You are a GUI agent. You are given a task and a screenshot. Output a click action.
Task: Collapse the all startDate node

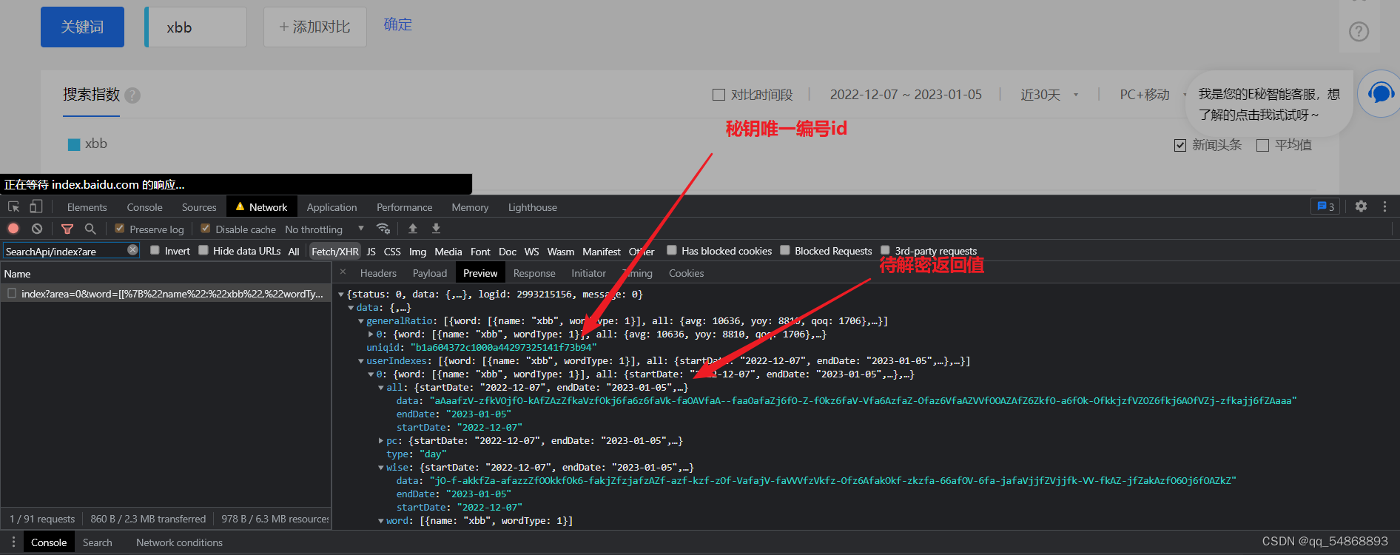[x=381, y=388]
